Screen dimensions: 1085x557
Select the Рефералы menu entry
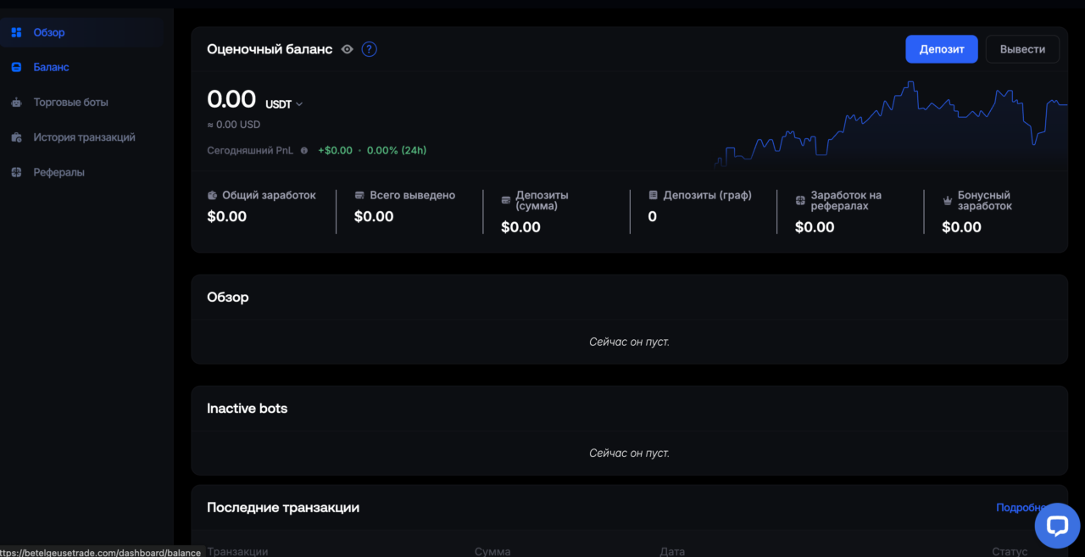pos(58,172)
